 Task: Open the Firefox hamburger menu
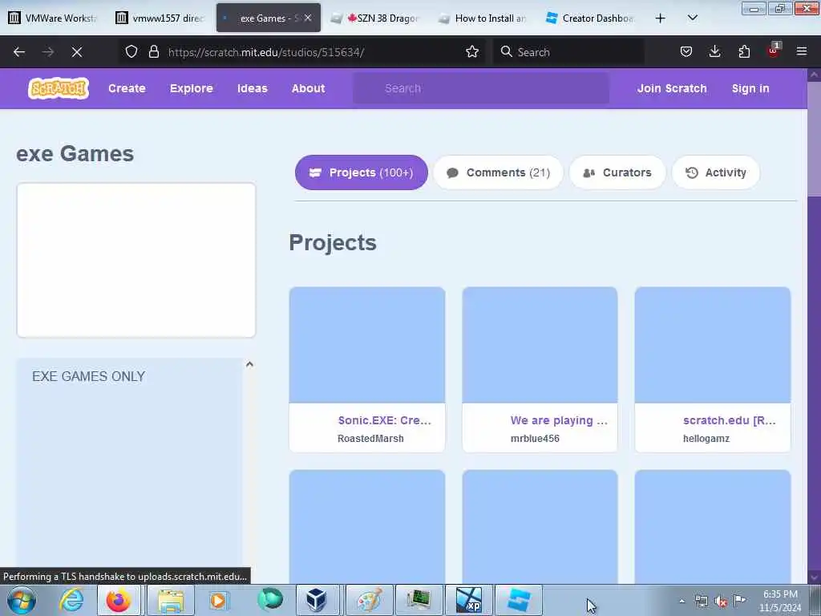[x=802, y=52]
